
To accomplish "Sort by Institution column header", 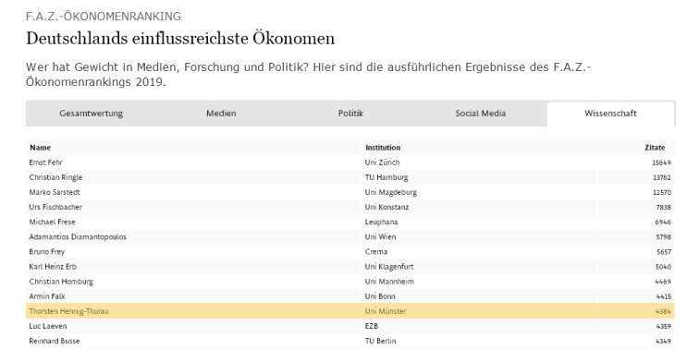I will 383,148.
